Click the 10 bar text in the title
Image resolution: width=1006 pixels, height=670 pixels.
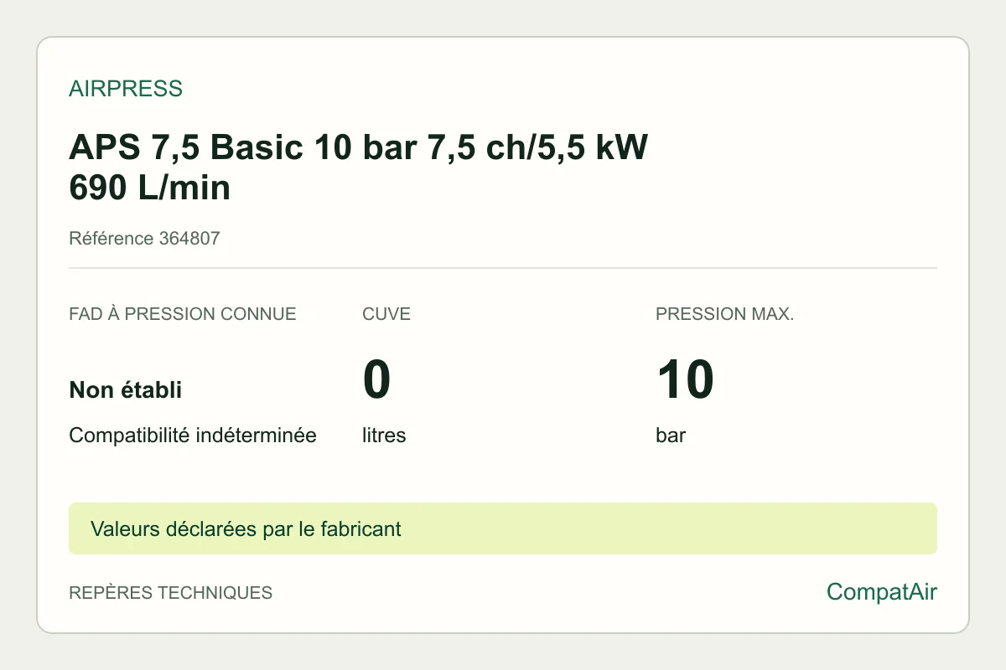(x=366, y=148)
